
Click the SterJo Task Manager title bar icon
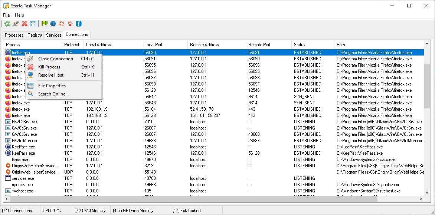[6, 6]
